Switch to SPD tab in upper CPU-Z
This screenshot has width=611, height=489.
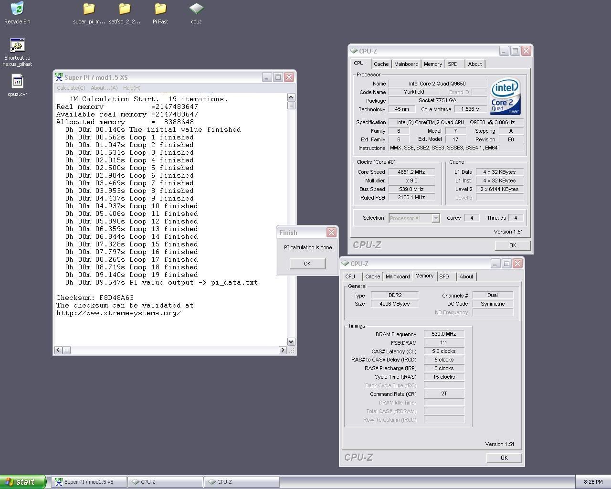coord(453,64)
